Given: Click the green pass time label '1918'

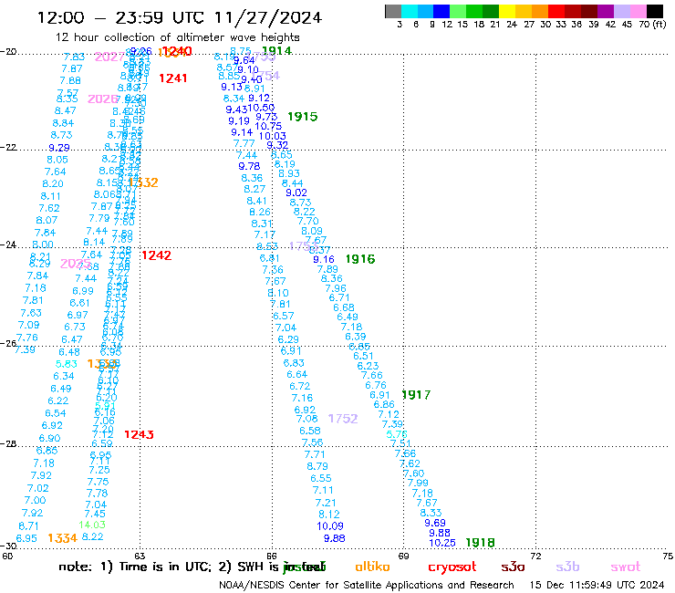Looking at the screenshot, I should click(x=481, y=543).
